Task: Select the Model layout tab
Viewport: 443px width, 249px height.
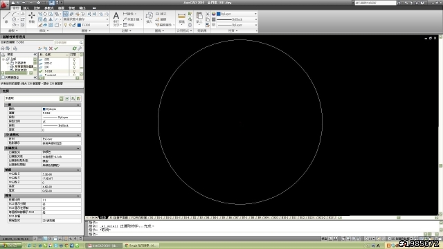Action: (103, 218)
